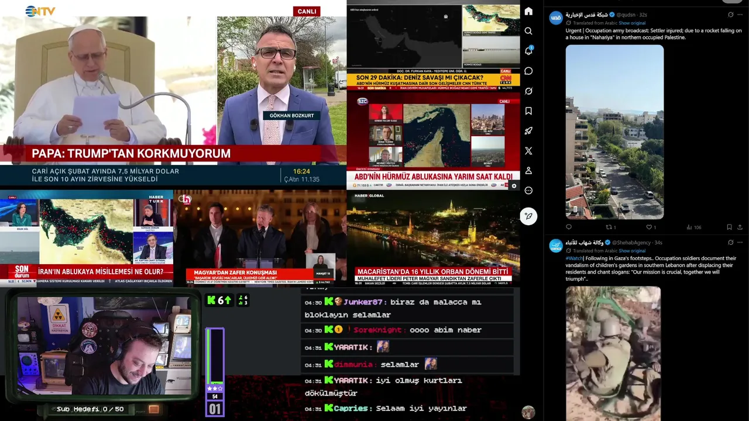Open the More circle icon in sidebar
The height and width of the screenshot is (421, 749).
[528, 190]
